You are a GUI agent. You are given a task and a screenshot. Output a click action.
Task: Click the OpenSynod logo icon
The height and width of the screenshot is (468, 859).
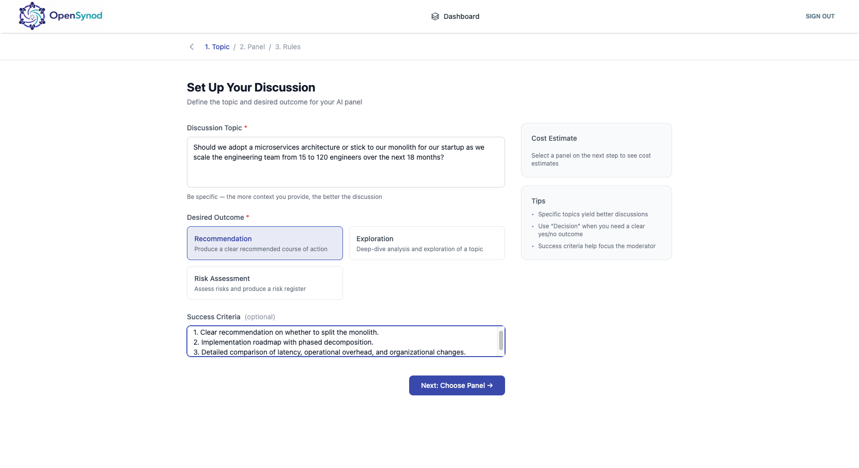32,16
